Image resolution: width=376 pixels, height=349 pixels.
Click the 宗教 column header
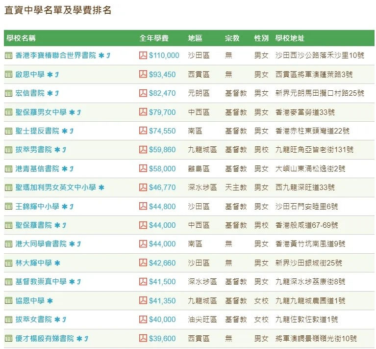tap(232, 38)
